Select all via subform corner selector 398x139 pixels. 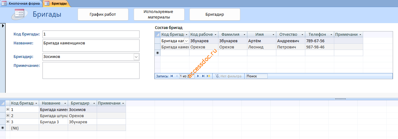point(157,35)
